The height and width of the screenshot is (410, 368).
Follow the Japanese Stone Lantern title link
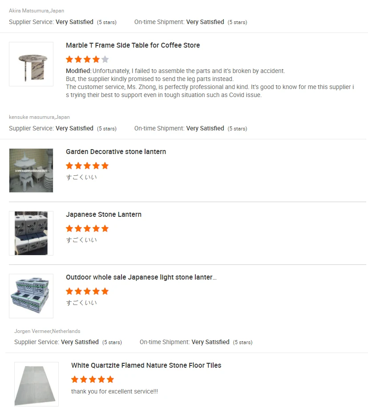point(104,215)
